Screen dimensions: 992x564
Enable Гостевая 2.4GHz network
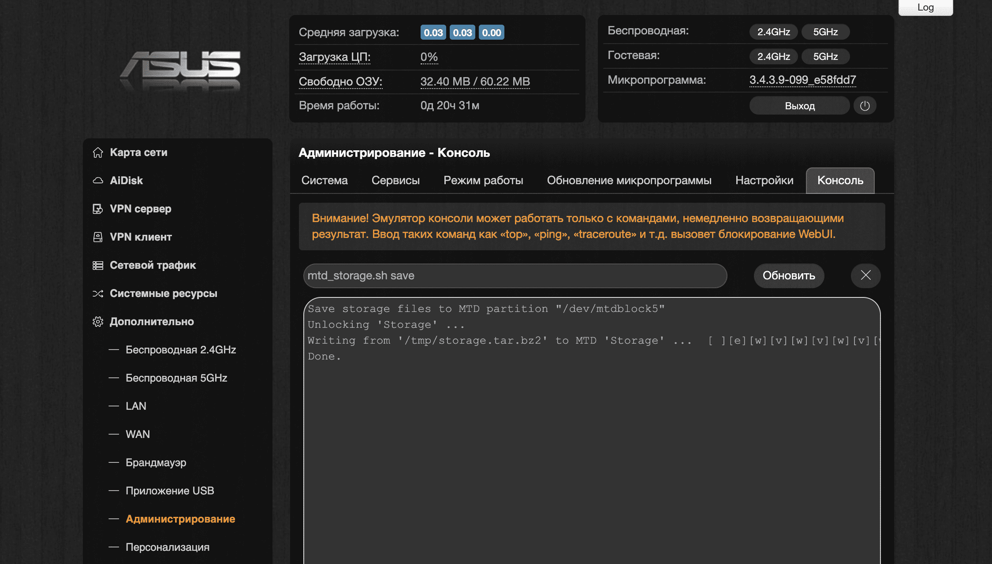[773, 56]
